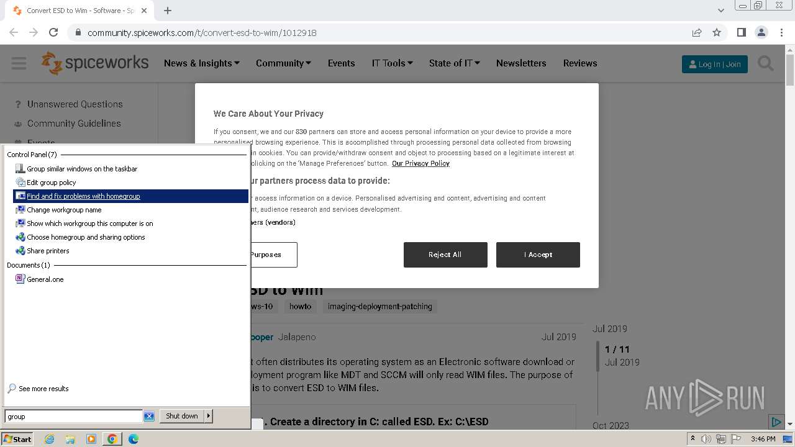This screenshot has height=447, width=795.
Task: Click the Shut down button
Action: (182, 416)
